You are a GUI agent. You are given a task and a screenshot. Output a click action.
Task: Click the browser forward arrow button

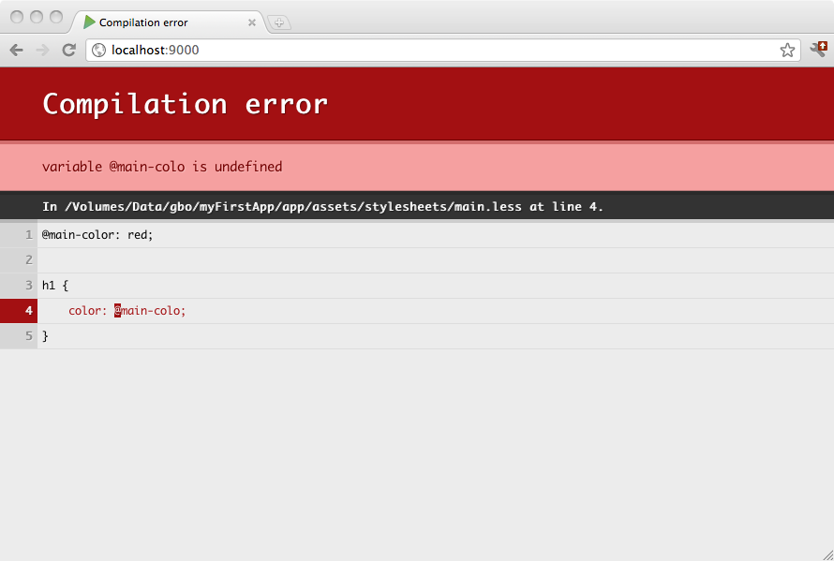tap(42, 51)
